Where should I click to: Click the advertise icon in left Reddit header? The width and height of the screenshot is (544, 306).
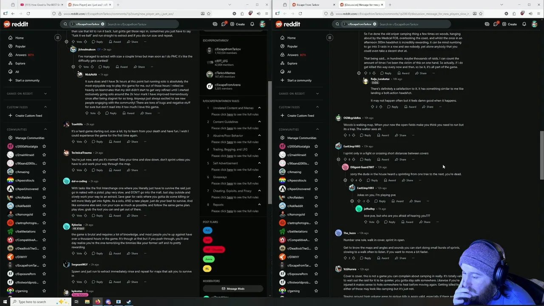point(215,24)
